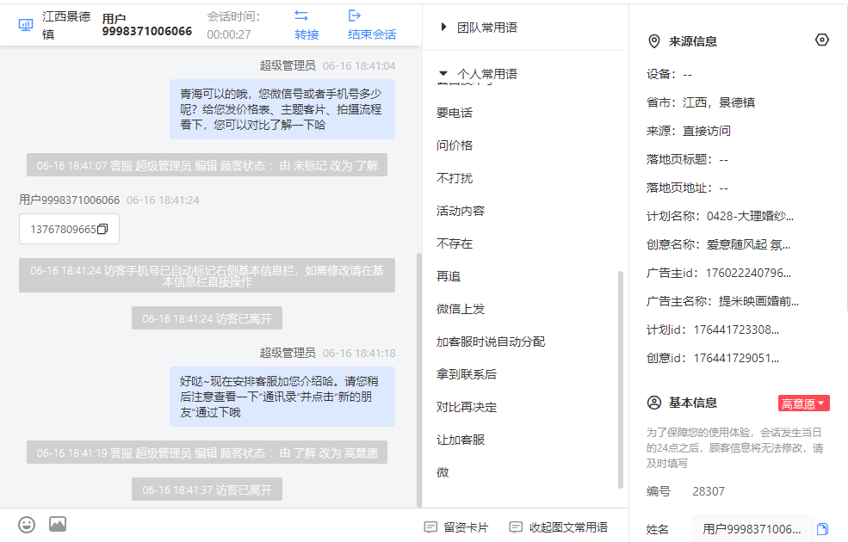The image size is (848, 542).
Task: Click the chat history scrollbar
Action: (418, 380)
